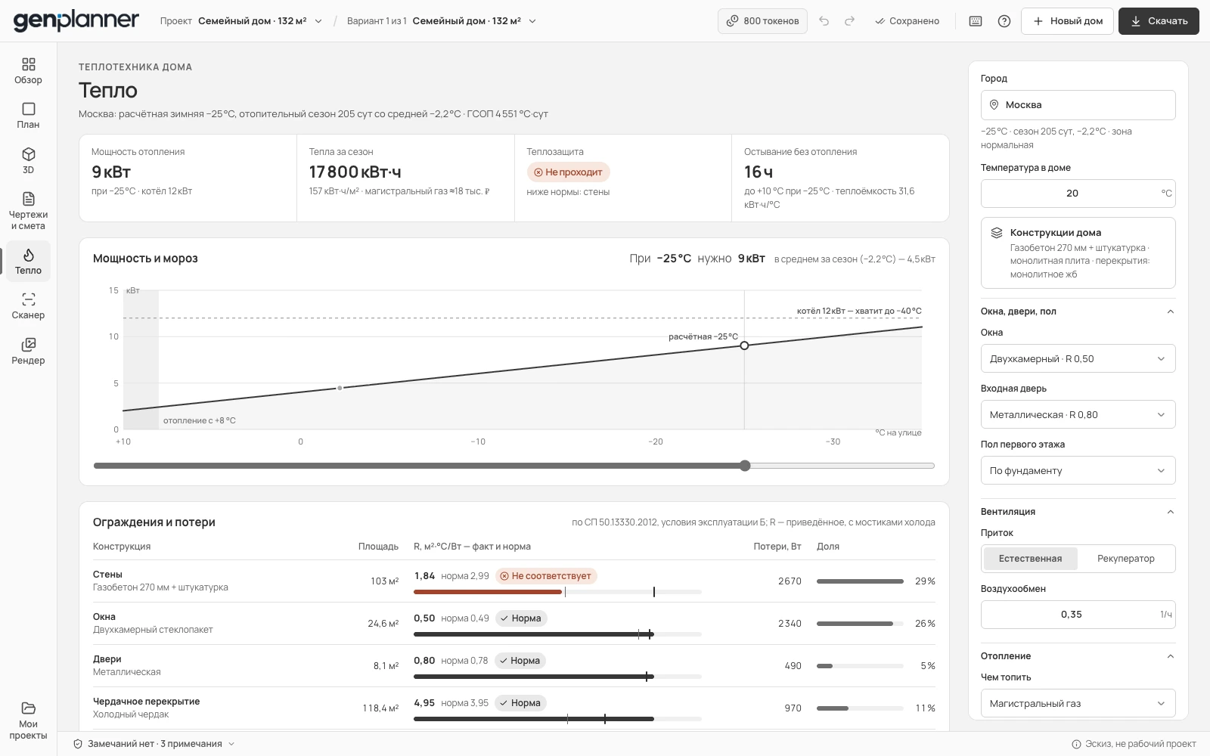Click the genplanner logo
Screen dimensions: 1210x756
coord(76,20)
